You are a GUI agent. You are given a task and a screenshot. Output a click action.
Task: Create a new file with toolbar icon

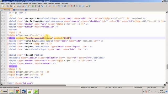(3, 6)
